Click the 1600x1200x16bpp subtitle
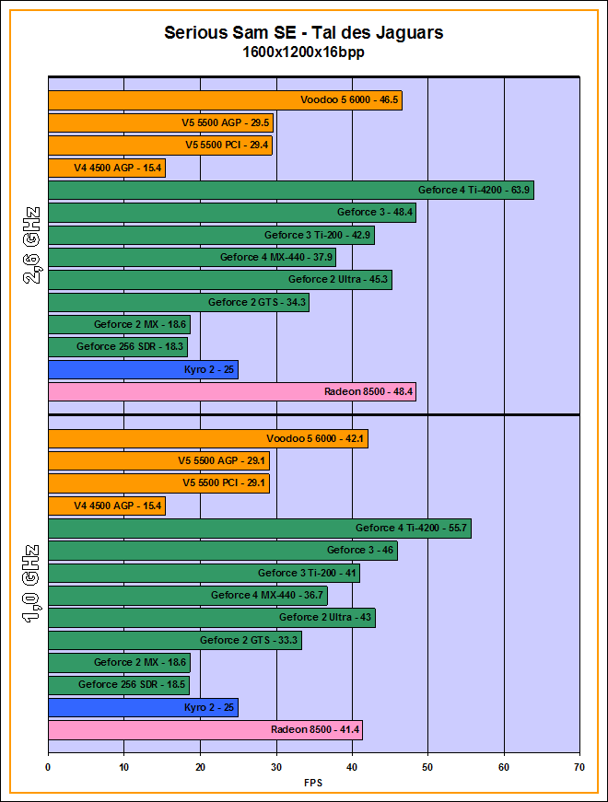 [x=303, y=52]
